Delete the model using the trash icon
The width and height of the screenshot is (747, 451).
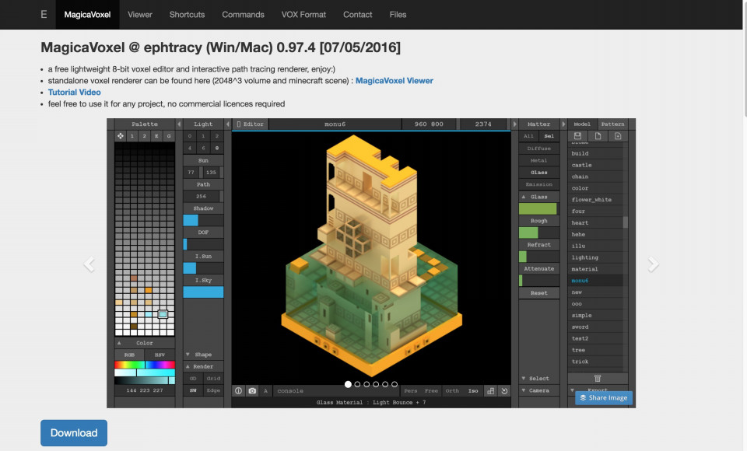click(x=598, y=378)
